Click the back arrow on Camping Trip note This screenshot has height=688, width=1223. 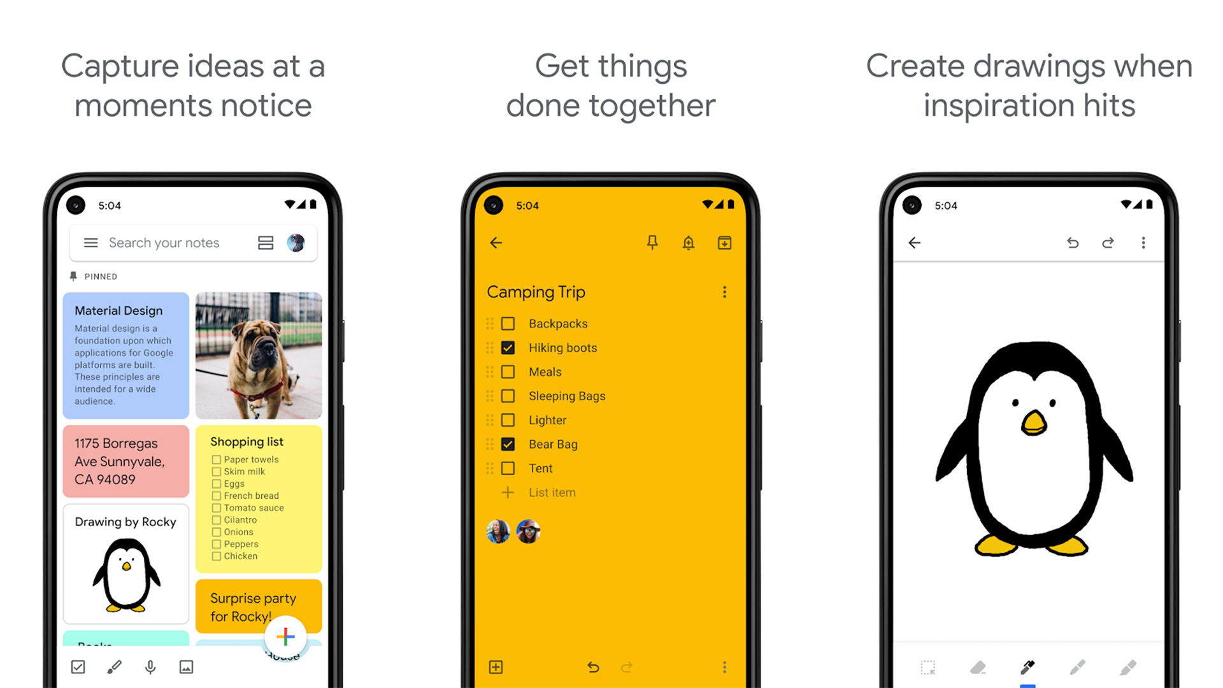[x=495, y=243]
